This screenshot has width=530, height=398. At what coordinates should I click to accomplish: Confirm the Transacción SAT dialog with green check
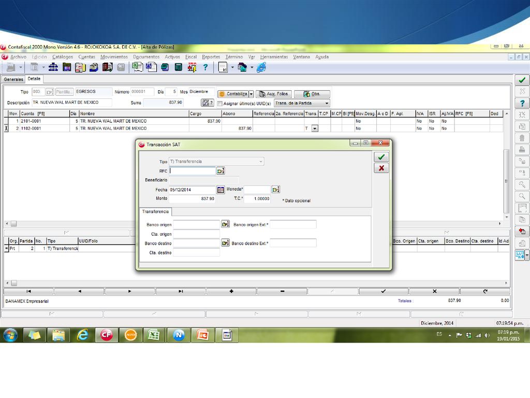(x=381, y=157)
